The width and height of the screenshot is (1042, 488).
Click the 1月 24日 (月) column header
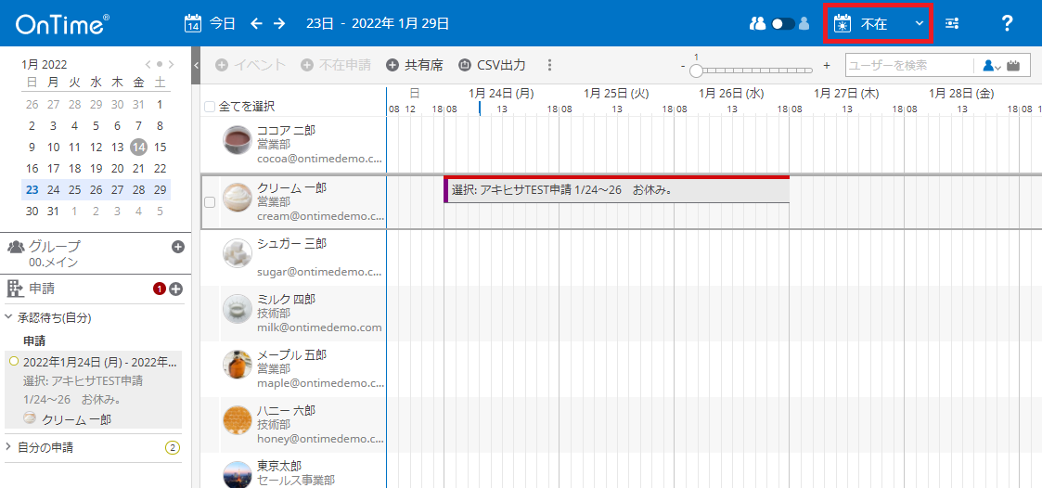tap(501, 93)
